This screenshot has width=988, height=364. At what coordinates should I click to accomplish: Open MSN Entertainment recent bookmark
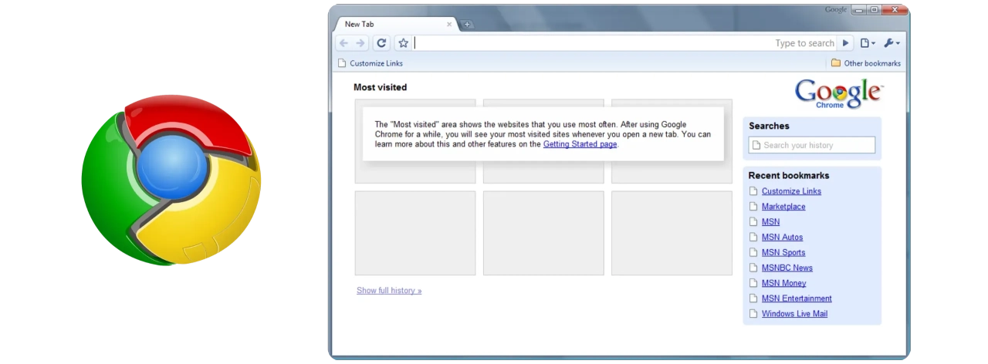pos(797,298)
